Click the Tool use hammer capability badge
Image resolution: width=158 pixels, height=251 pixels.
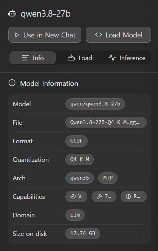pos(104,197)
